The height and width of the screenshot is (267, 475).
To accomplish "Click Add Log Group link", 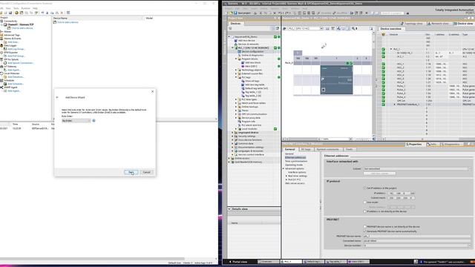I will [16, 49].
